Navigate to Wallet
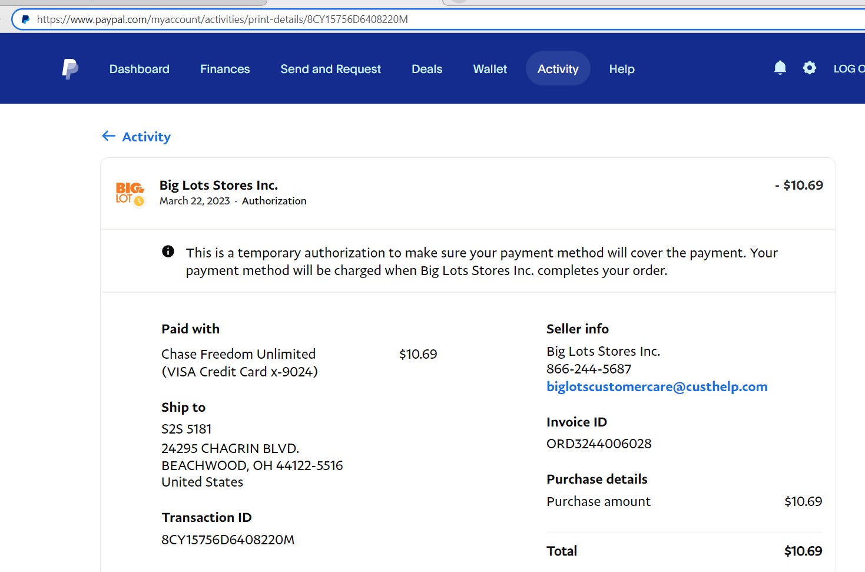This screenshot has width=865, height=572. [490, 69]
